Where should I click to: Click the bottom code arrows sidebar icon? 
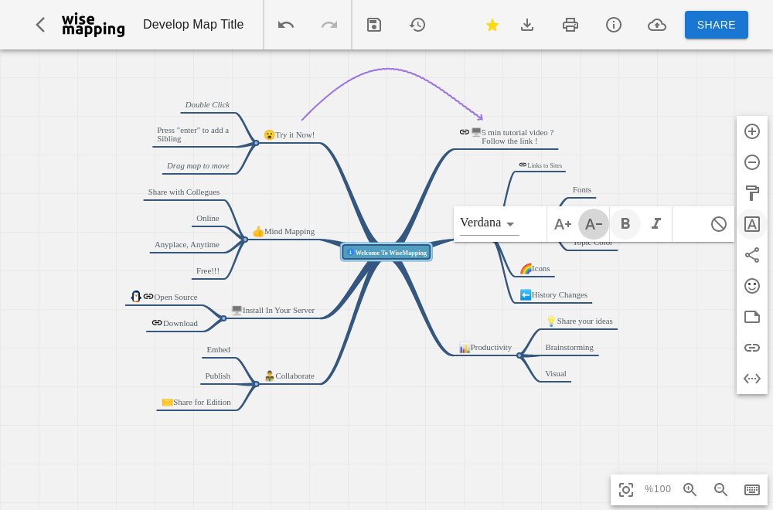click(x=752, y=379)
